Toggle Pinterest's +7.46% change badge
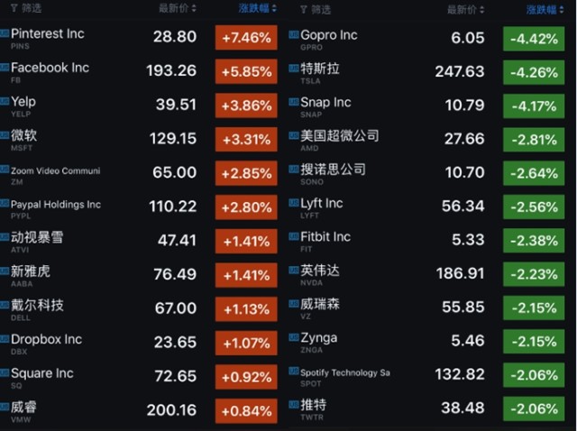 (x=245, y=39)
